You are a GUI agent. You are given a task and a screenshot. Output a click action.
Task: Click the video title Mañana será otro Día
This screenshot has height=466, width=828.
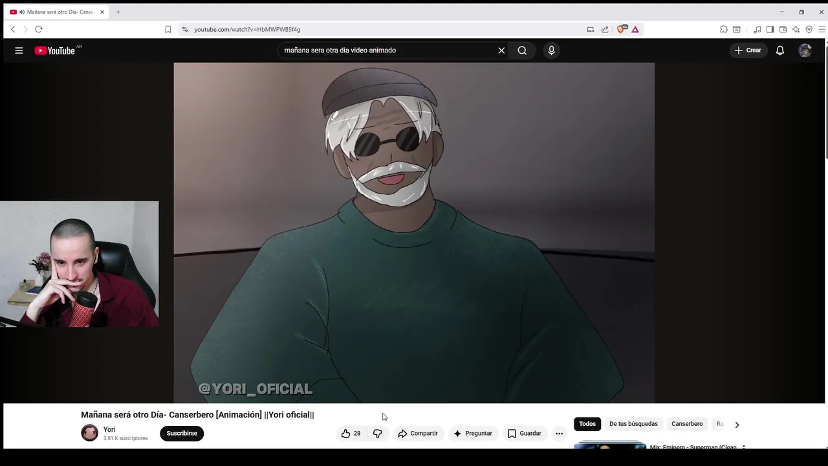[x=197, y=415]
